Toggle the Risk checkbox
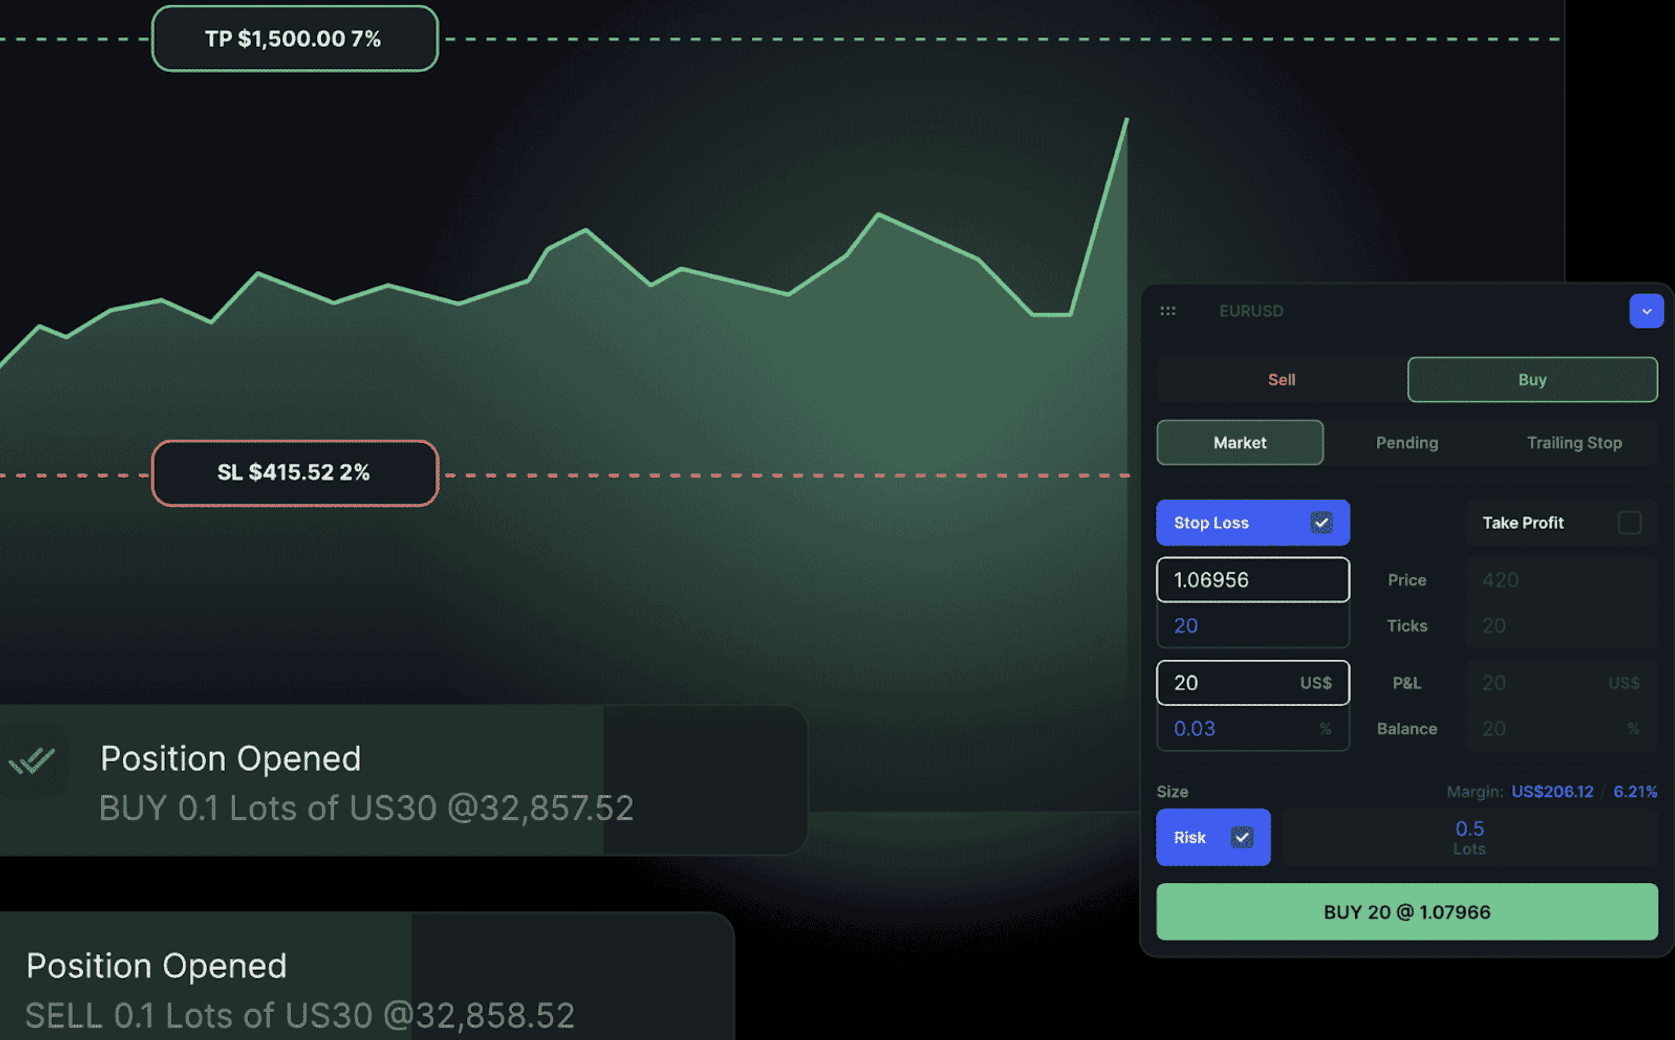 1242,837
